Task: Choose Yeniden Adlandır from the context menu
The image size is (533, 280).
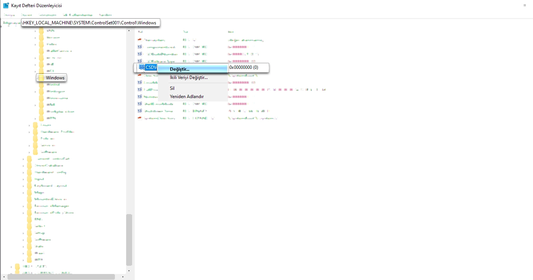Action: point(186,97)
